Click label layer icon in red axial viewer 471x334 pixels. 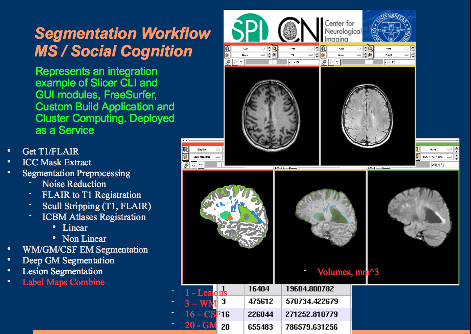pyautogui.click(x=227, y=55)
